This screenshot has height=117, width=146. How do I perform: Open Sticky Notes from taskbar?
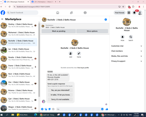click(22, 115)
